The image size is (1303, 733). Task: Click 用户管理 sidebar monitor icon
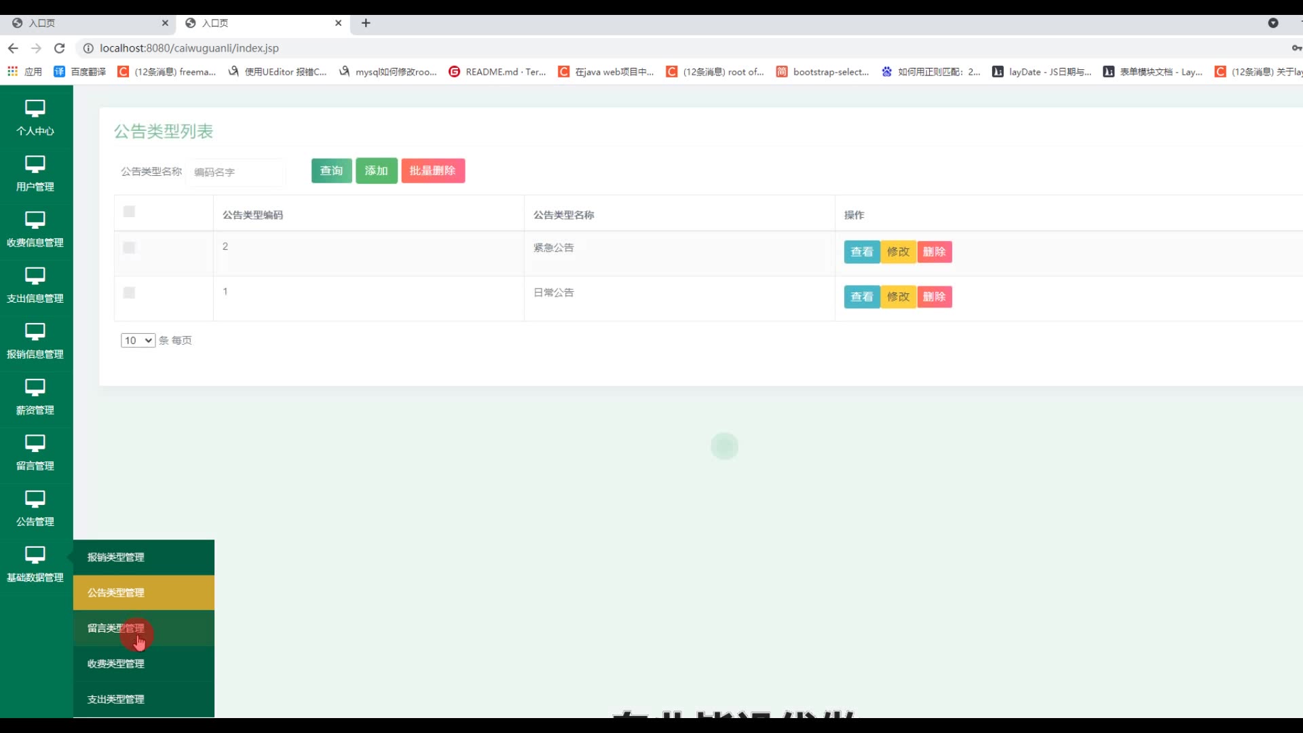point(35,164)
